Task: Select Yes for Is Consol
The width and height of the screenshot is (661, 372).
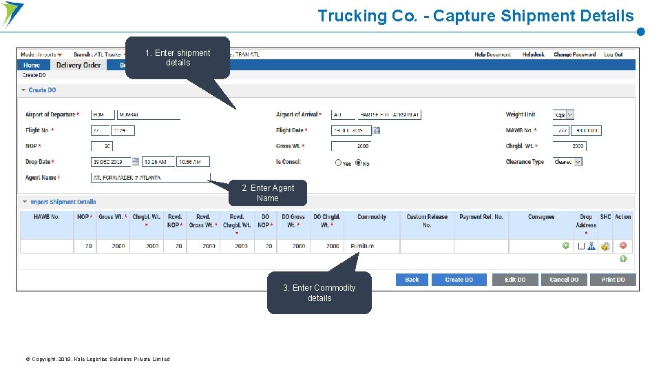Action: click(x=338, y=163)
